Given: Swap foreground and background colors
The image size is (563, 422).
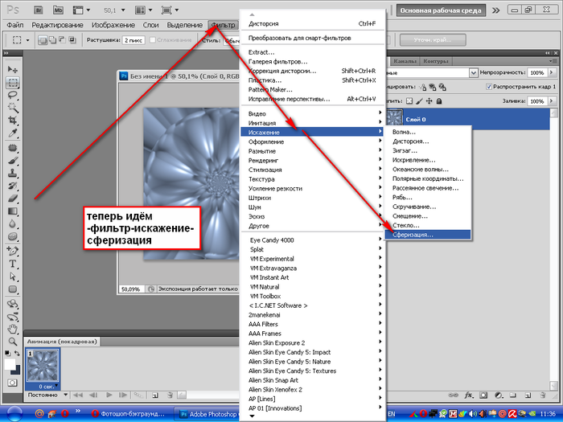Looking at the screenshot, I should (x=17, y=354).
